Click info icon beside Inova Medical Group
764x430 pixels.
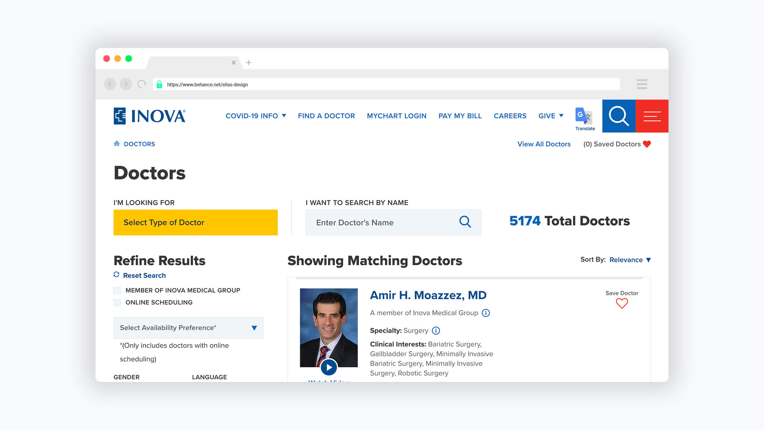pyautogui.click(x=486, y=313)
